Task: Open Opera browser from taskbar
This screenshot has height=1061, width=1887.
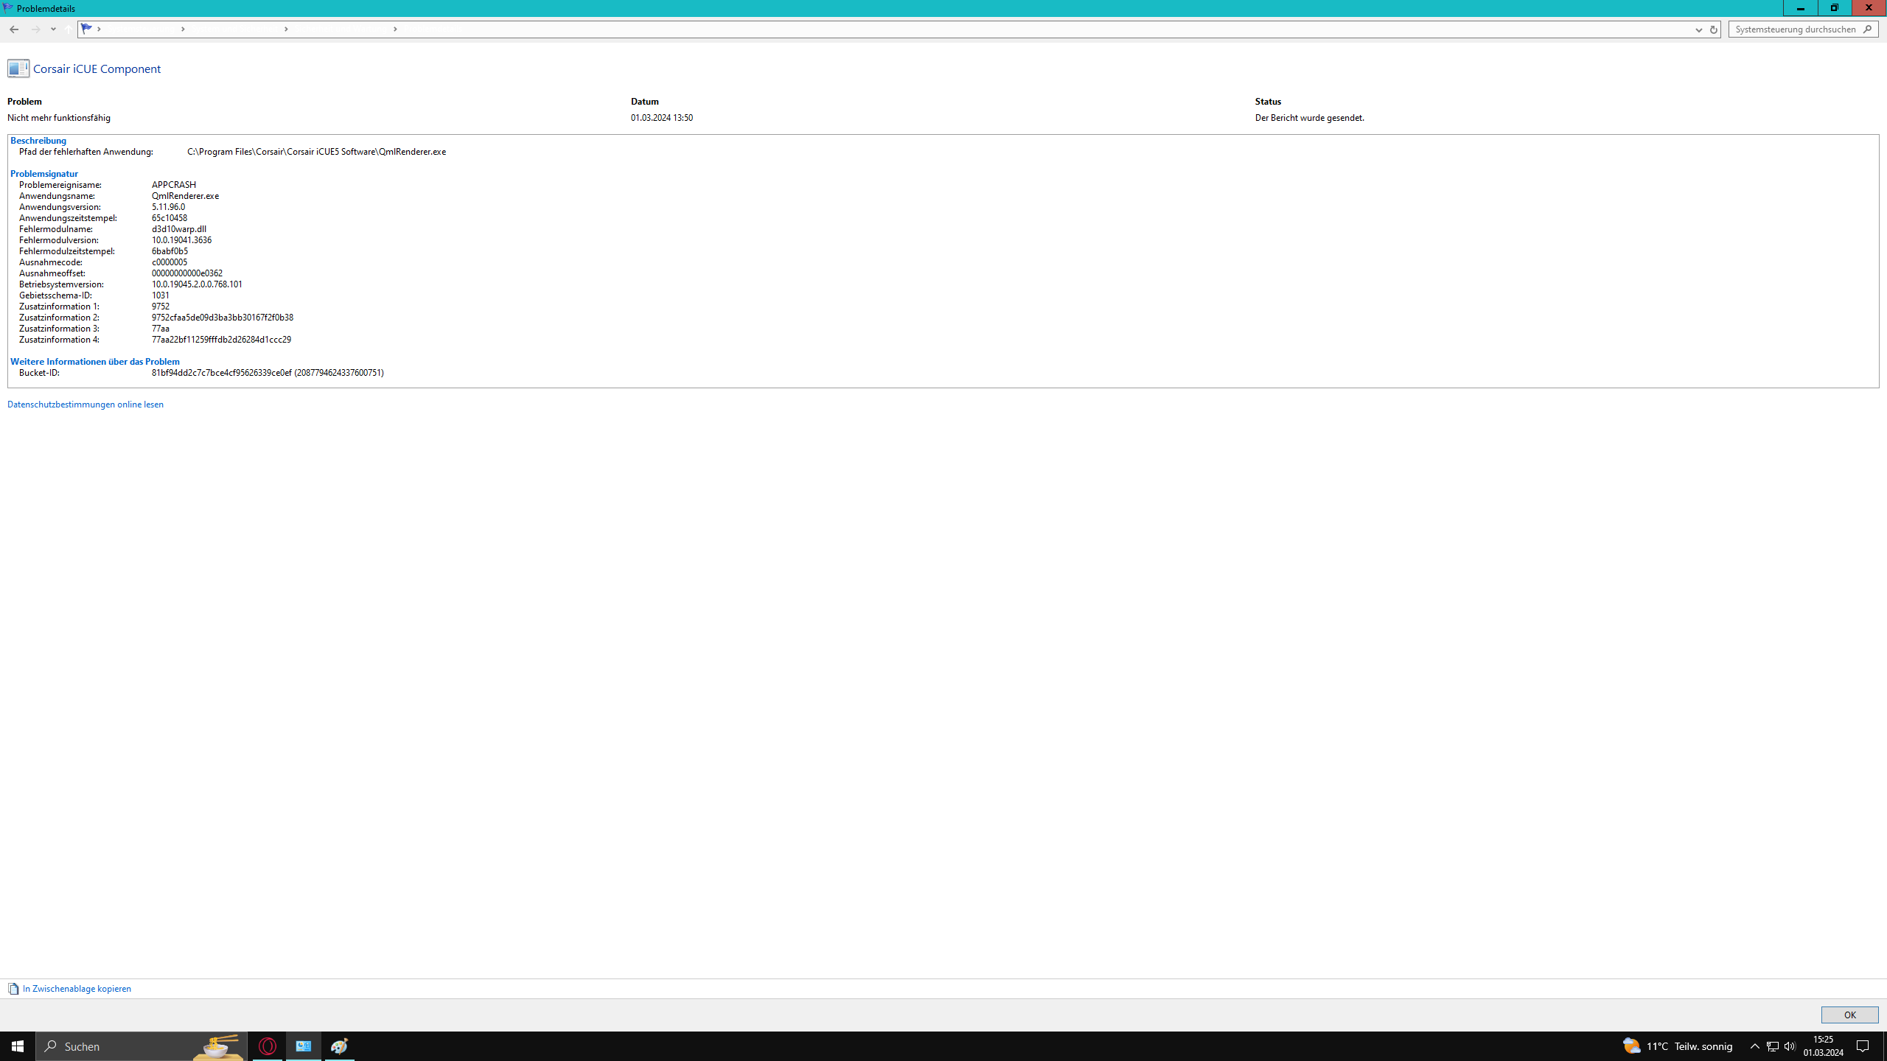Action: 268,1046
